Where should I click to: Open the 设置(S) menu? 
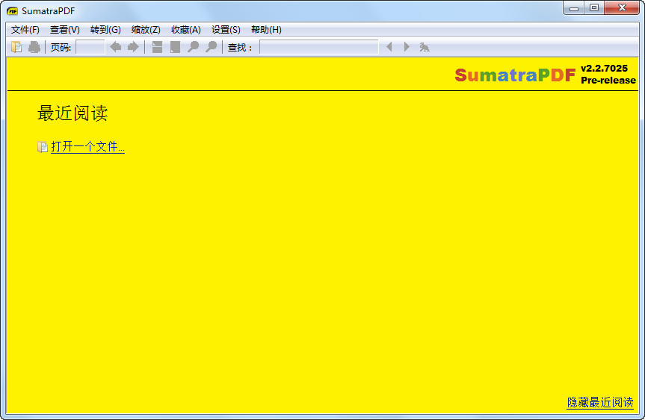(x=226, y=30)
